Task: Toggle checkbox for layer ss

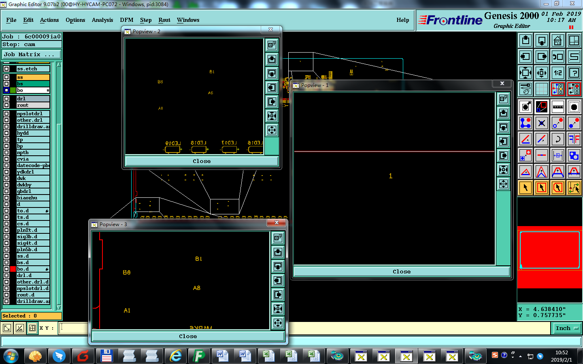Action: [x=6, y=77]
